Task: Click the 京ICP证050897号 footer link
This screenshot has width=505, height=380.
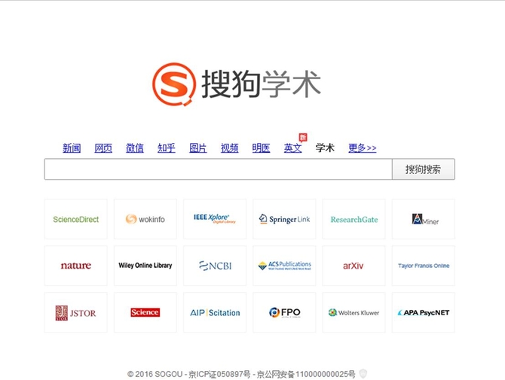Action: 219,374
